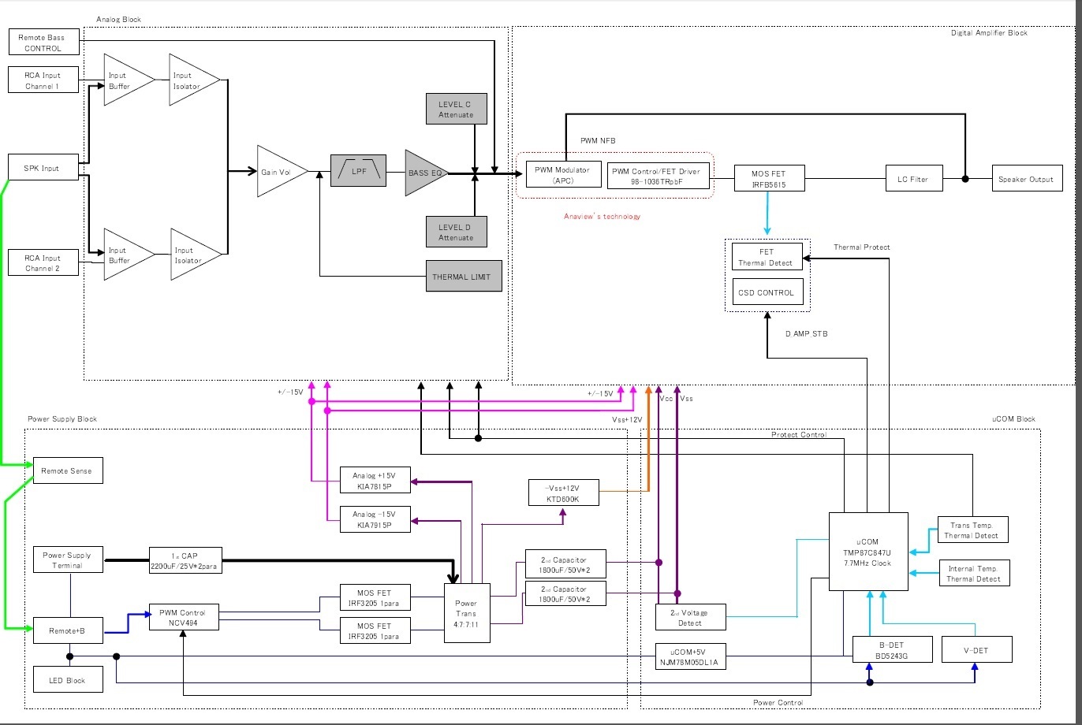
Task: Select the Power Trans block
Action: pyautogui.click(x=467, y=613)
